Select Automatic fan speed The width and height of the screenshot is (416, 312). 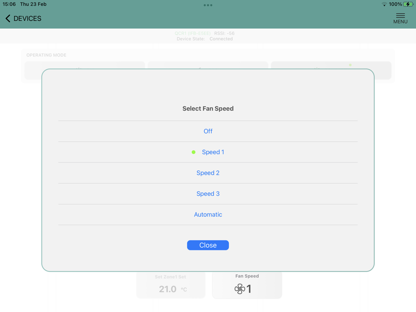(x=208, y=214)
